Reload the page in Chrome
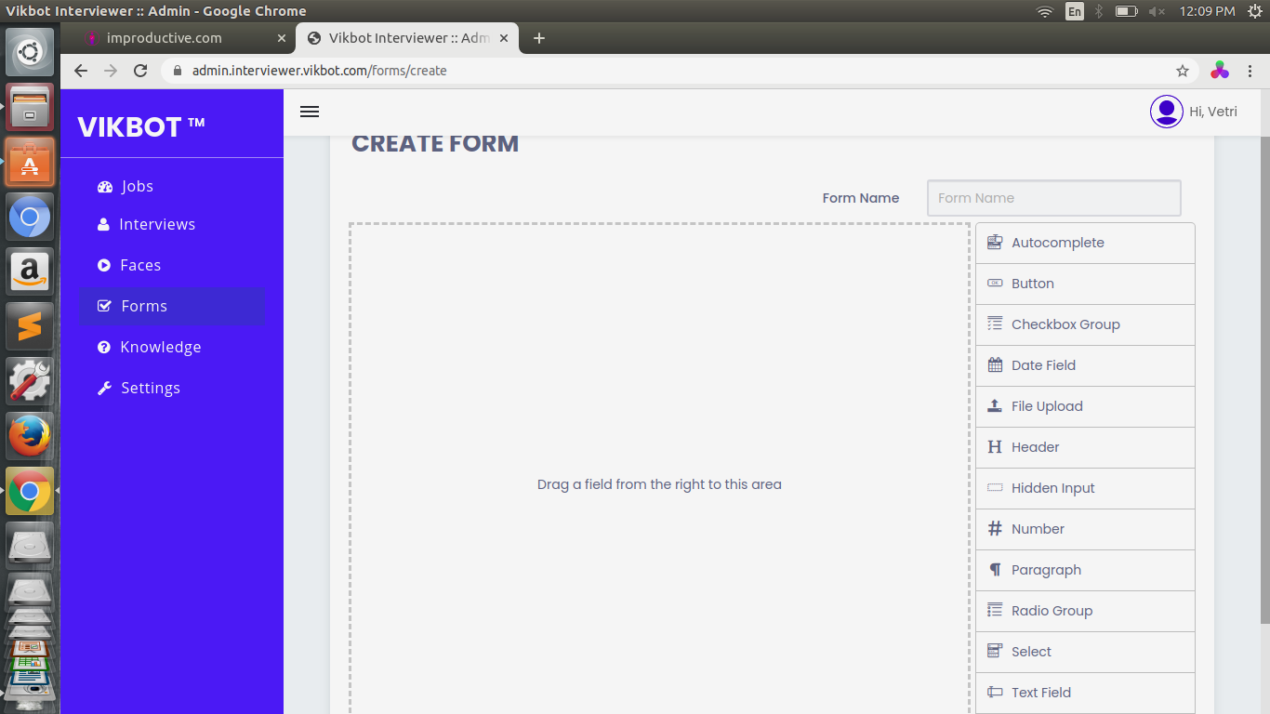 click(140, 71)
